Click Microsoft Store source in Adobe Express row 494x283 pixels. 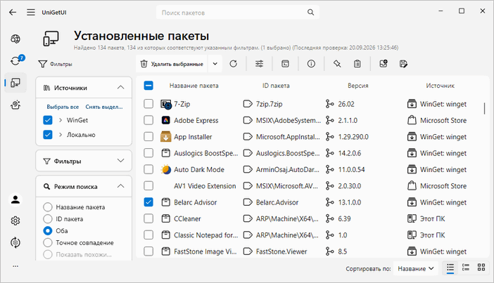443,120
